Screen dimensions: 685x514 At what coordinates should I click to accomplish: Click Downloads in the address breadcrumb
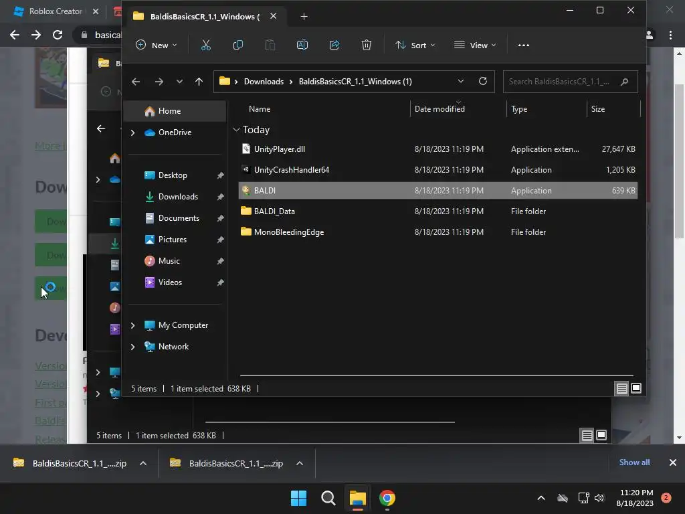coord(264,82)
